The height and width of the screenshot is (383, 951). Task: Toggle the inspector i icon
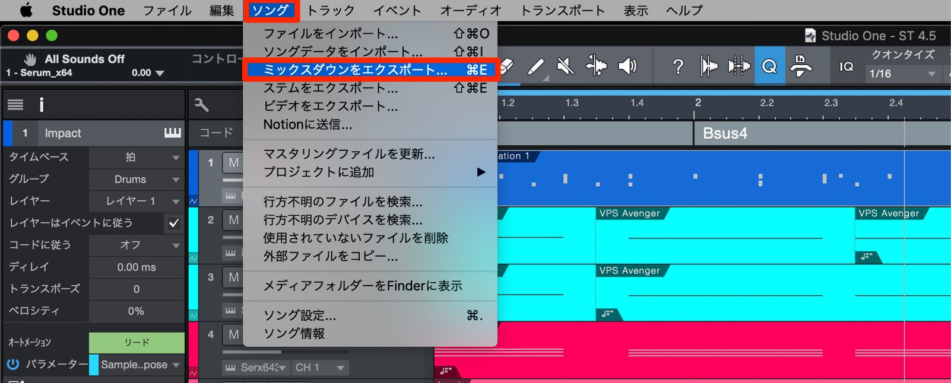tap(42, 105)
